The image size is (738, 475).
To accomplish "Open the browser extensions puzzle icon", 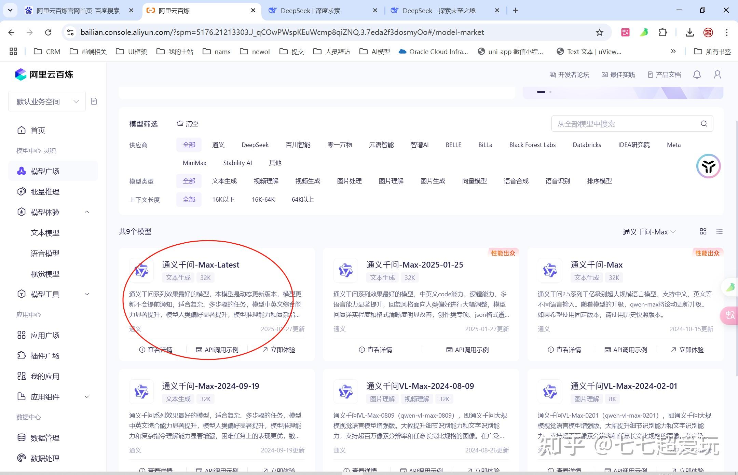I will pyautogui.click(x=662, y=32).
